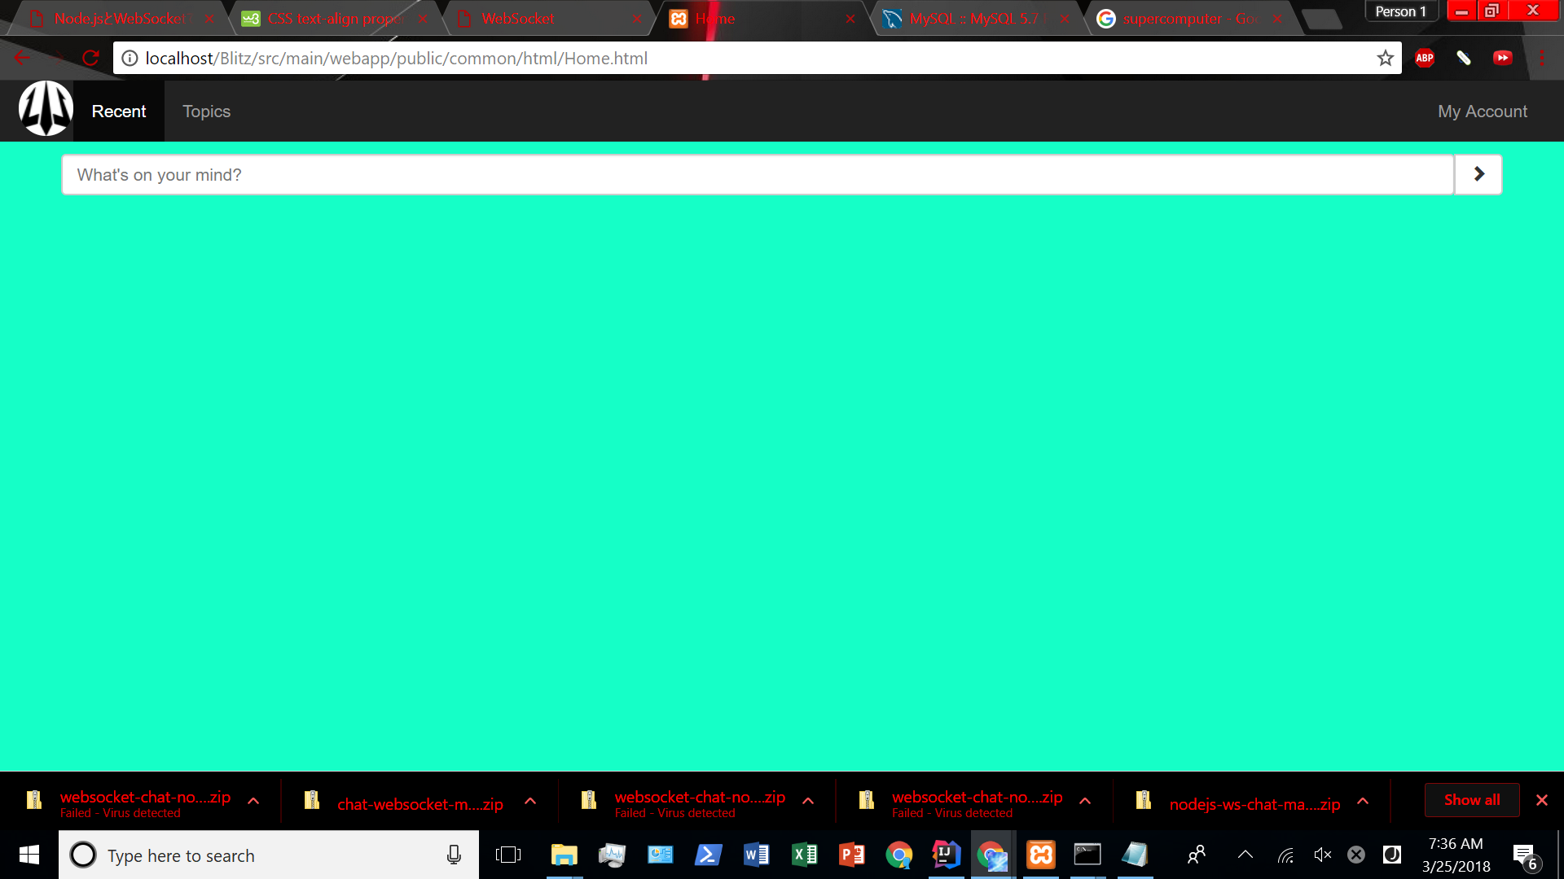Focus the What's on your mind field
This screenshot has width=1564, height=879.
(x=758, y=175)
